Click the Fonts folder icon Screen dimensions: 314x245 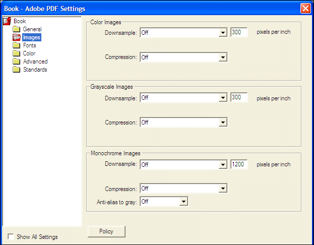point(17,45)
